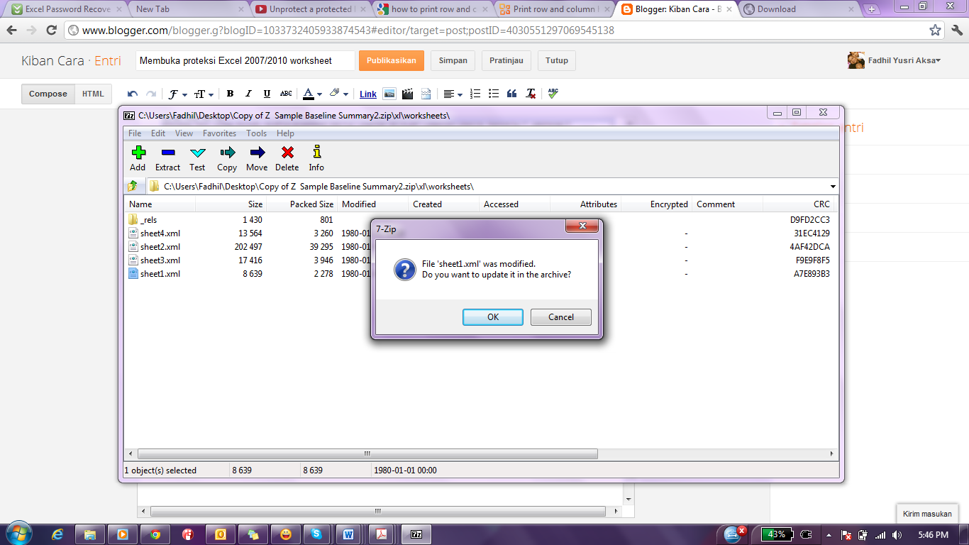Switch to the Unprotect a protected tab
The width and height of the screenshot is (969, 545).
pyautogui.click(x=309, y=9)
